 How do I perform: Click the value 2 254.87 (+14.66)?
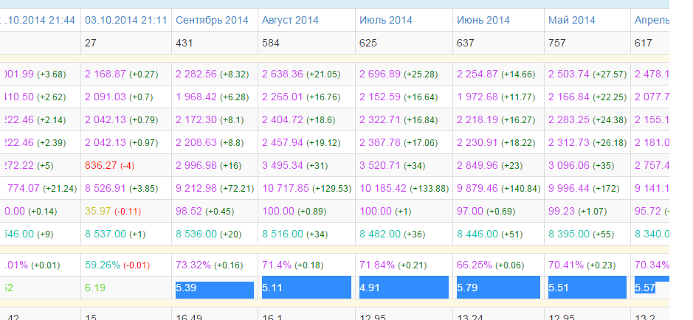(497, 74)
